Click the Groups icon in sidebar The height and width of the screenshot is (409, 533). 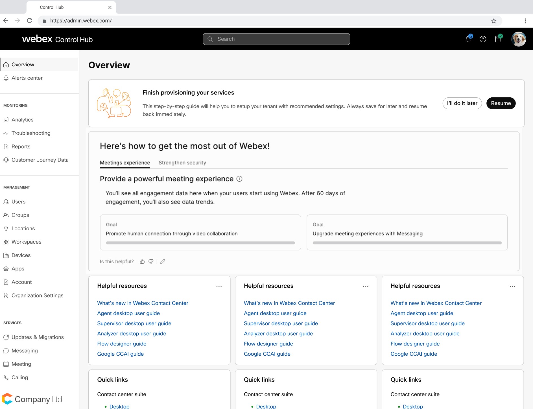click(x=6, y=215)
